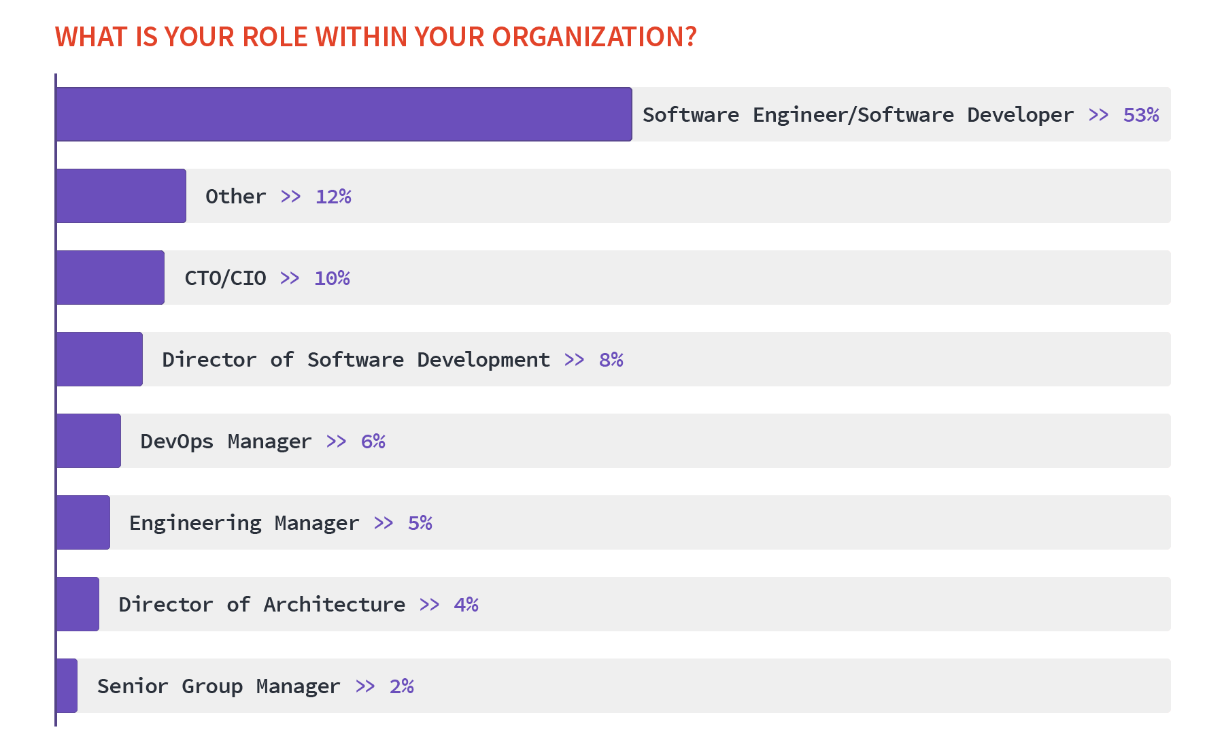1224x751 pixels.
Task: Select the Senior Group Manager bar
Action: (65, 686)
